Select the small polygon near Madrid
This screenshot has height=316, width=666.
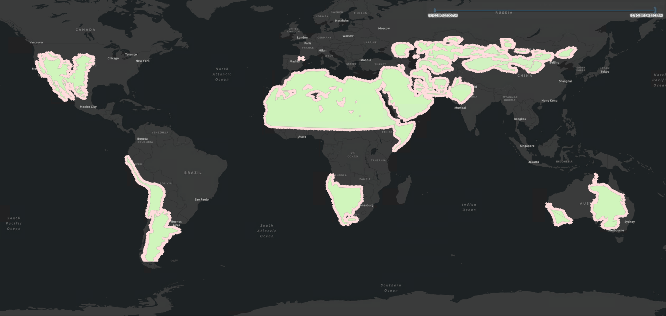pos(301,58)
